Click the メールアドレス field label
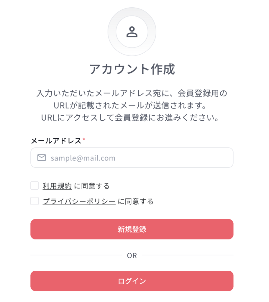269x302 pixels. coord(56,141)
